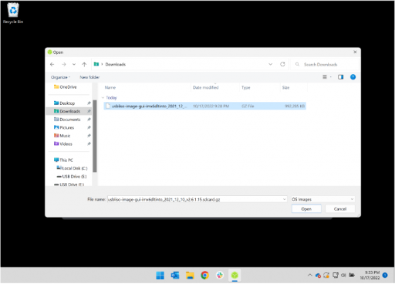The width and height of the screenshot is (395, 284).
Task: Refresh the Downloads folder view
Action: point(282,64)
